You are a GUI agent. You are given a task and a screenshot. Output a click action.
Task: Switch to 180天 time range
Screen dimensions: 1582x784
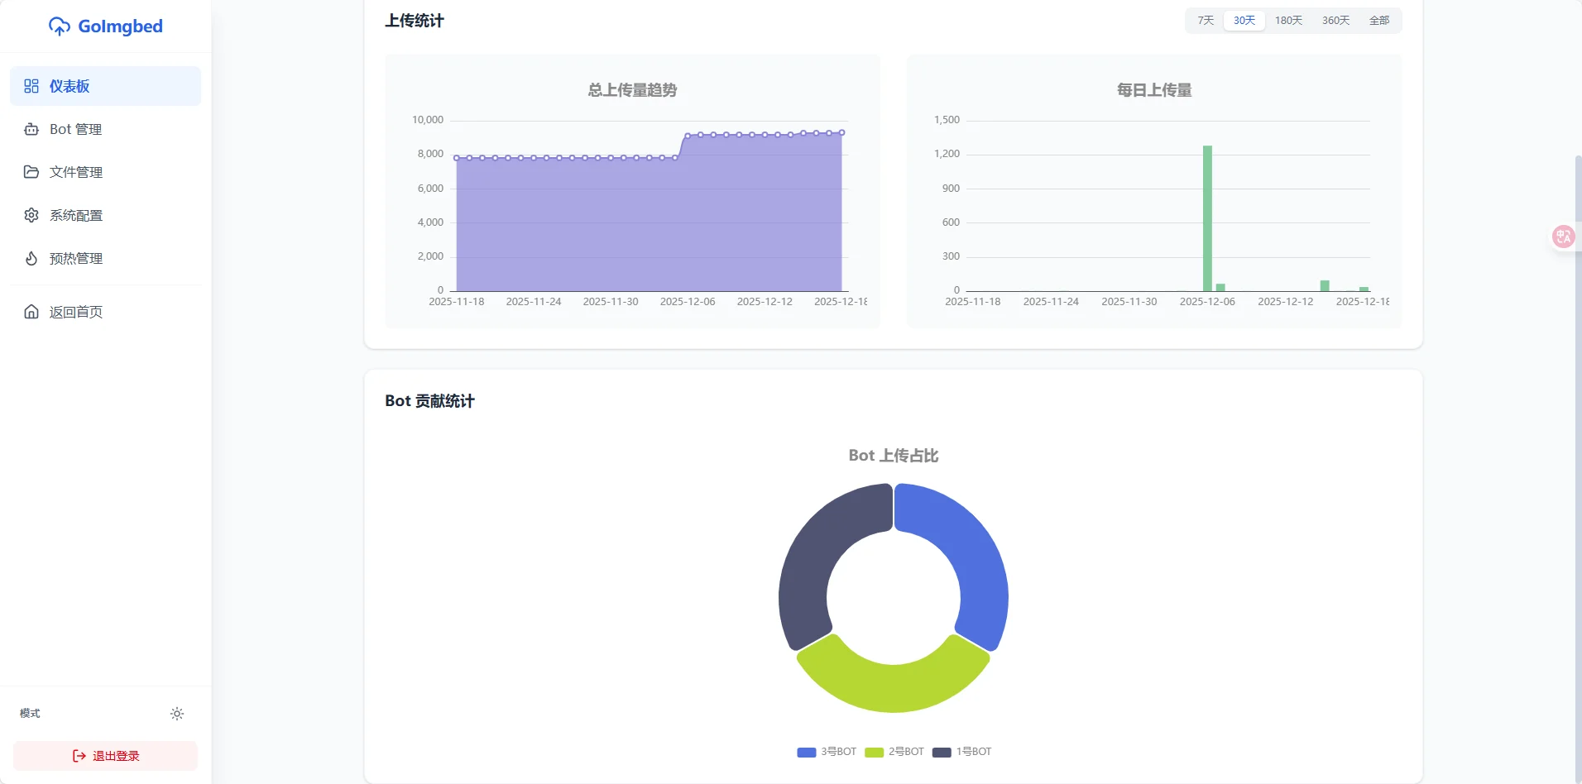click(1288, 21)
